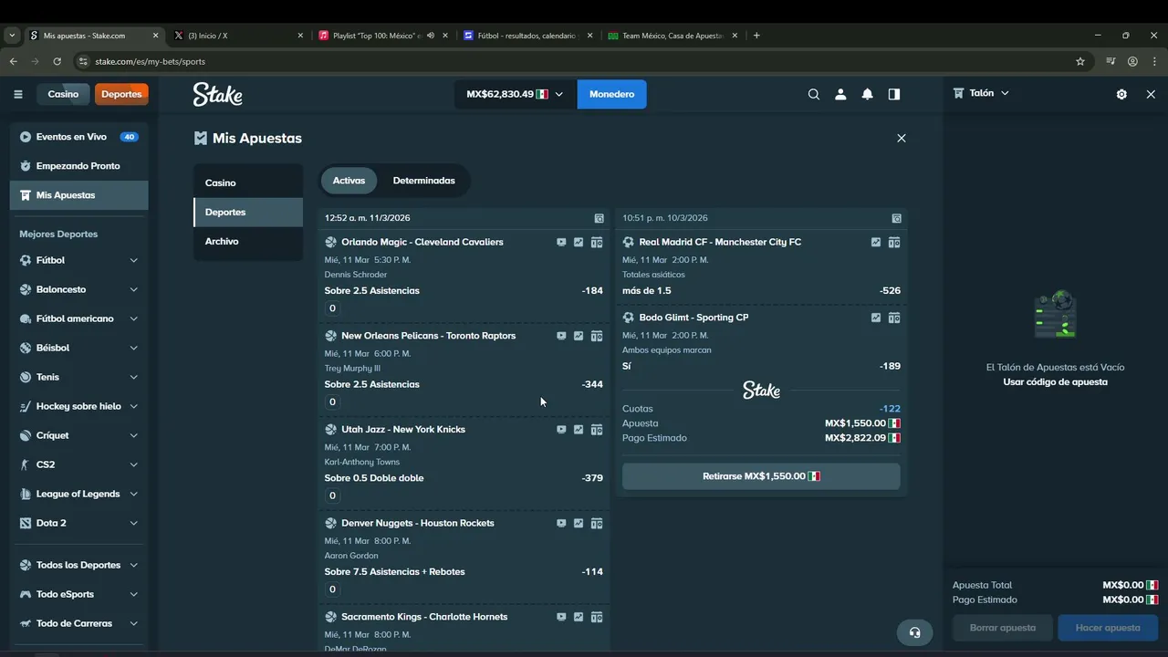Open stats chart icon for Utah Jazz bet
This screenshot has height=657, width=1168.
click(x=579, y=430)
